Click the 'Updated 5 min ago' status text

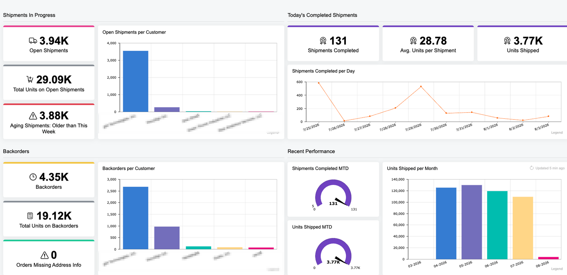tap(550, 168)
